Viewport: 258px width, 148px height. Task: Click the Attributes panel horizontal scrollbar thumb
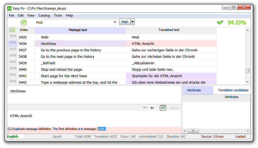193,131
